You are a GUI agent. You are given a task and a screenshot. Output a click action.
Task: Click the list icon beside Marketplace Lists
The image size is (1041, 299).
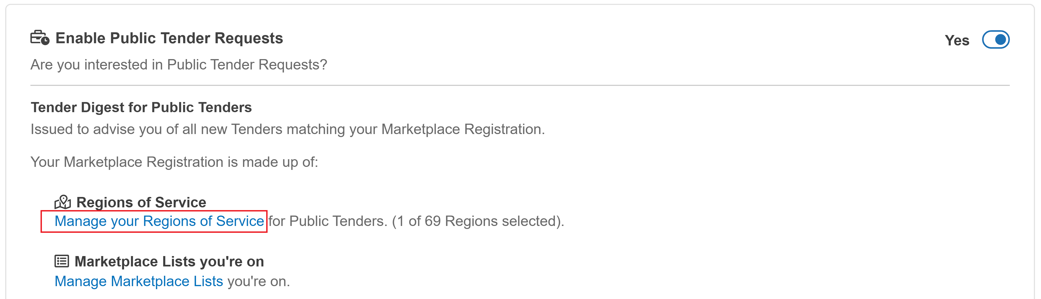(x=62, y=261)
